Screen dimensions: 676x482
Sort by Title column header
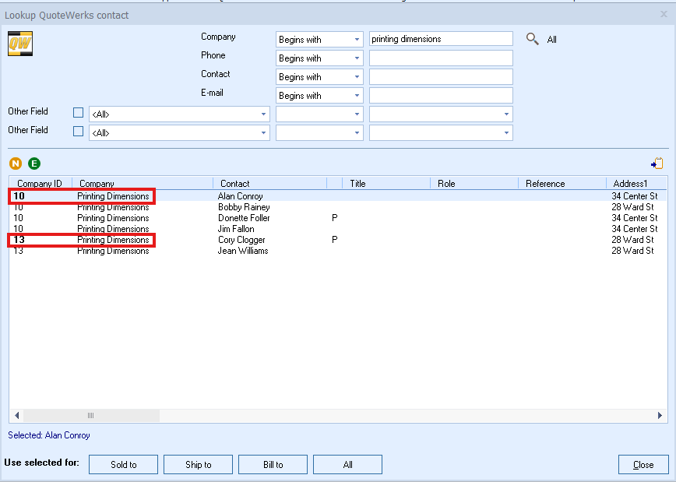tap(386, 183)
